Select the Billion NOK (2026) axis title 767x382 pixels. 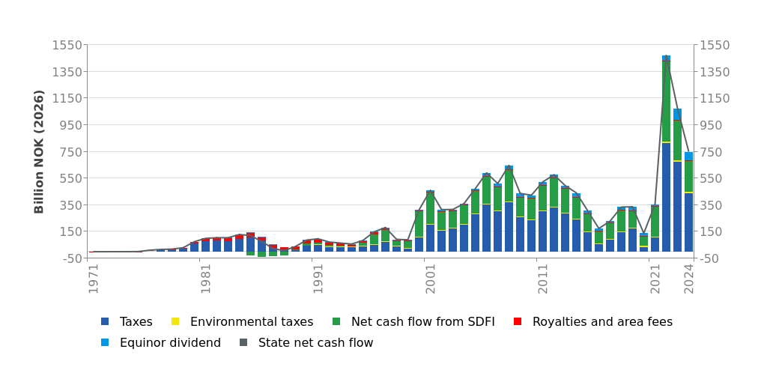pos(40,151)
